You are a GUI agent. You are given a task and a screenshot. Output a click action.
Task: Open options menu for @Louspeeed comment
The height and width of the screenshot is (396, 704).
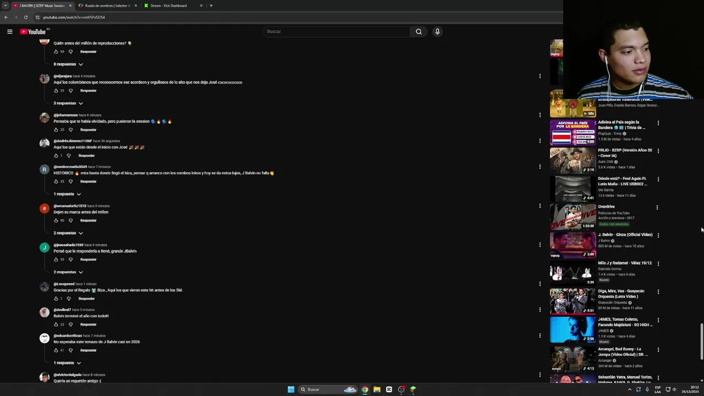click(540, 284)
